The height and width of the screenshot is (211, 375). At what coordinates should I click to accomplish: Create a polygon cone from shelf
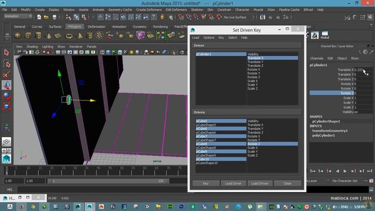click(x=49, y=36)
